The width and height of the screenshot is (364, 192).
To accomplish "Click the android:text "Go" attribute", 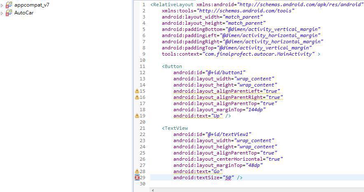I will click(x=198, y=171).
